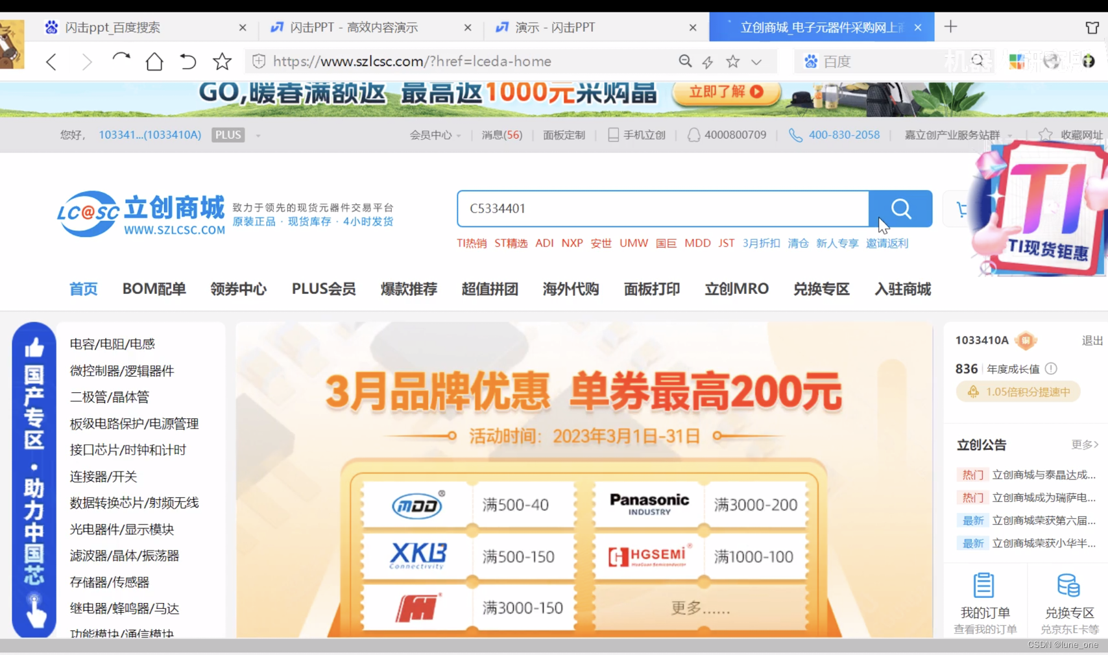This screenshot has width=1108, height=655.
Task: Click the part number search input field
Action: coord(662,209)
